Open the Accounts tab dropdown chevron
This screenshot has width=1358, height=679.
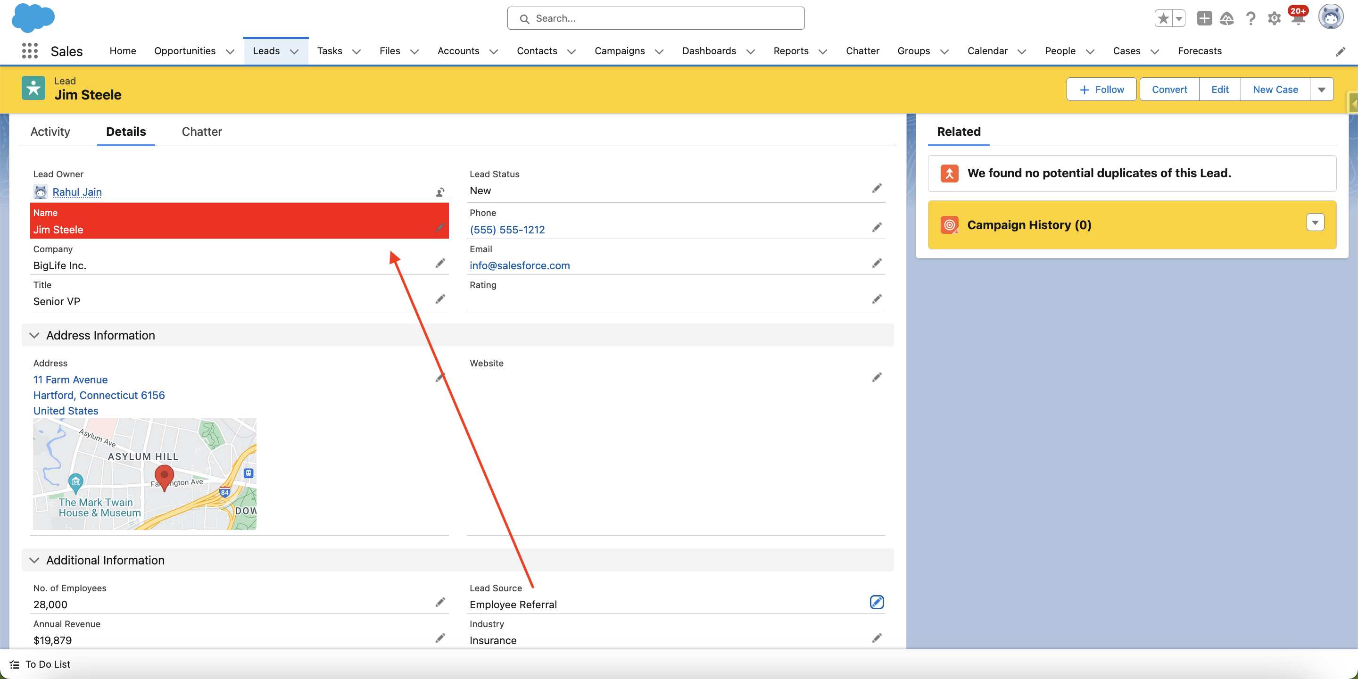(x=493, y=52)
